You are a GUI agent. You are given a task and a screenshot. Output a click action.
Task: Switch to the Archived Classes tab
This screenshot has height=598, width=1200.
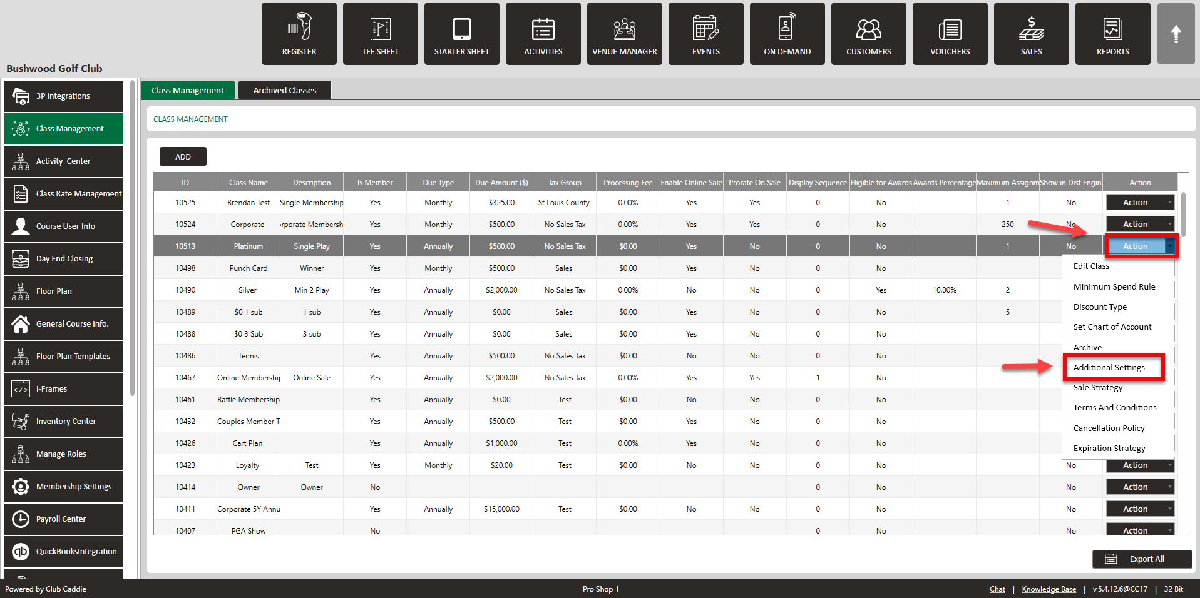pyautogui.click(x=284, y=91)
